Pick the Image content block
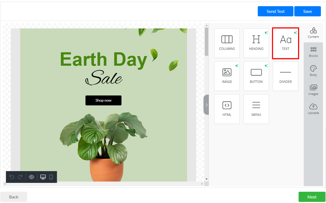 click(x=227, y=76)
